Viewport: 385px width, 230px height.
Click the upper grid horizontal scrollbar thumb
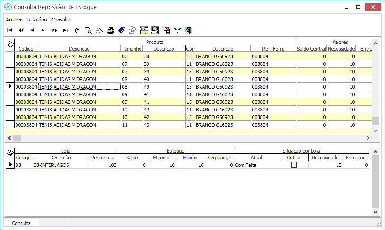[17, 138]
